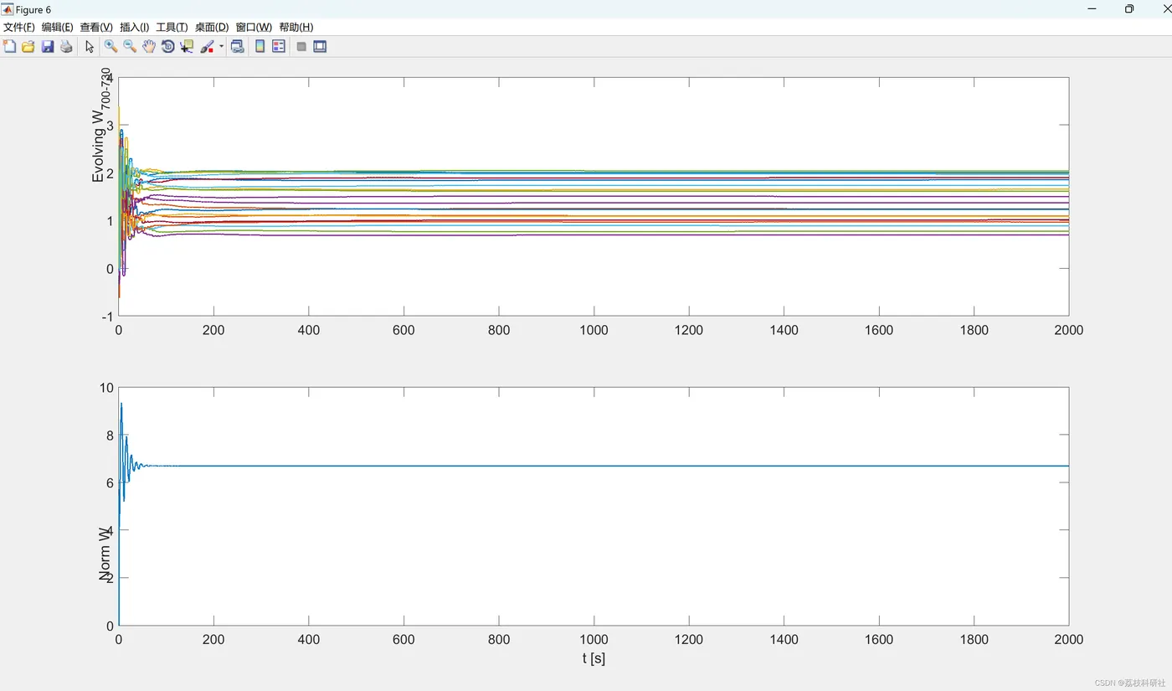Click the New Figure icon
Viewport: 1172px width, 691px height.
[x=9, y=47]
